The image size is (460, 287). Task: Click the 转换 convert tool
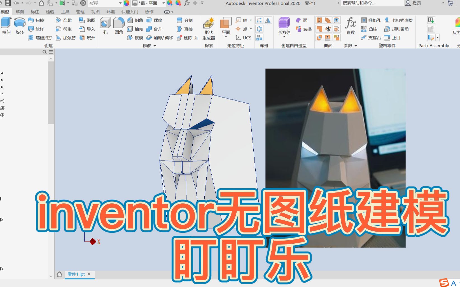point(304,29)
